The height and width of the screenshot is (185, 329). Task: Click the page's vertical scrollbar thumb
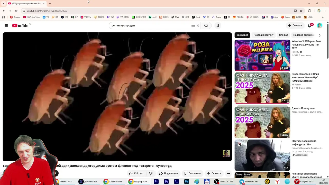pyautogui.click(x=328, y=41)
